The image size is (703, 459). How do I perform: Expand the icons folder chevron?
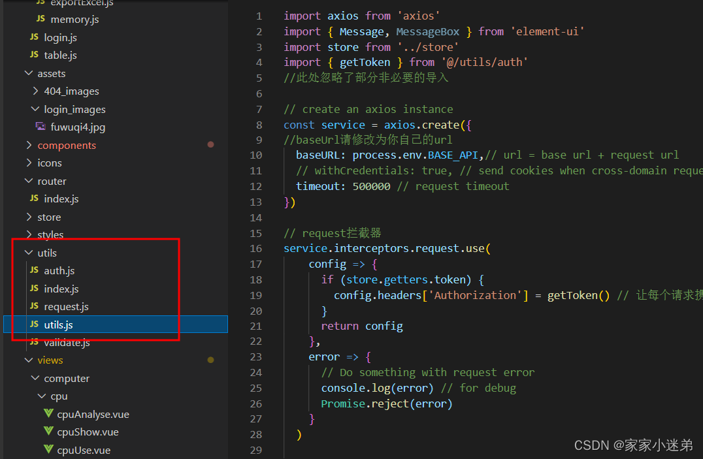[x=29, y=163]
